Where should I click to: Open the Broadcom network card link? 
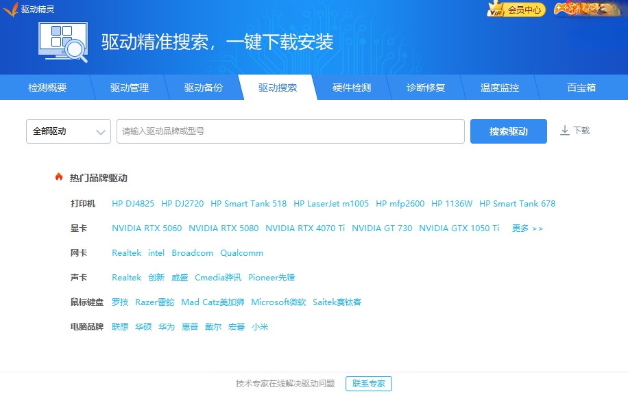[x=192, y=253]
